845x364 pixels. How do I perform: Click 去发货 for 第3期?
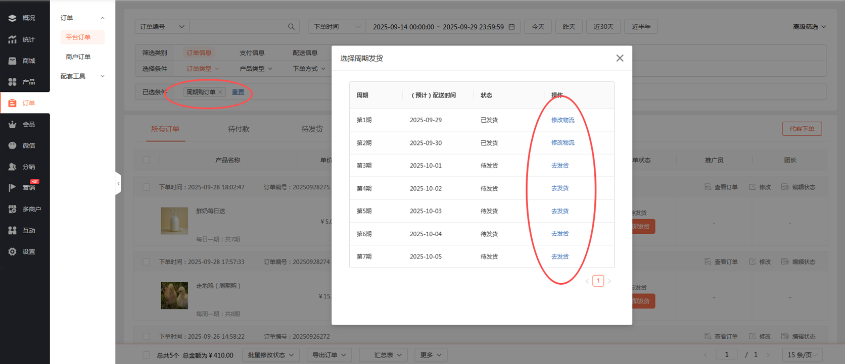(x=559, y=166)
